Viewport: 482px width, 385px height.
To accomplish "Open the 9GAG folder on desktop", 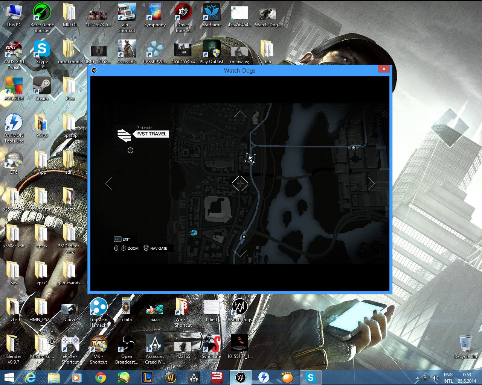I will [x=42, y=126].
